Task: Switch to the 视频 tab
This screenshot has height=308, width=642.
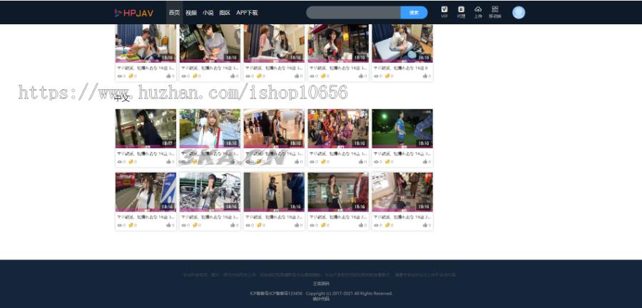Action: (191, 13)
